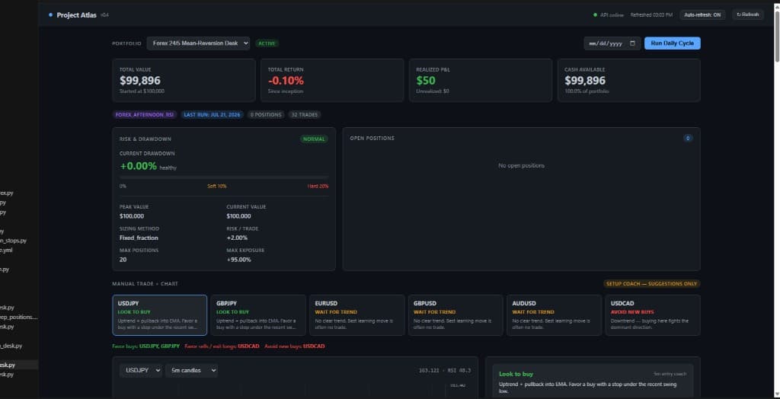Open the n_stops.py file in the sidebar

tap(14, 241)
